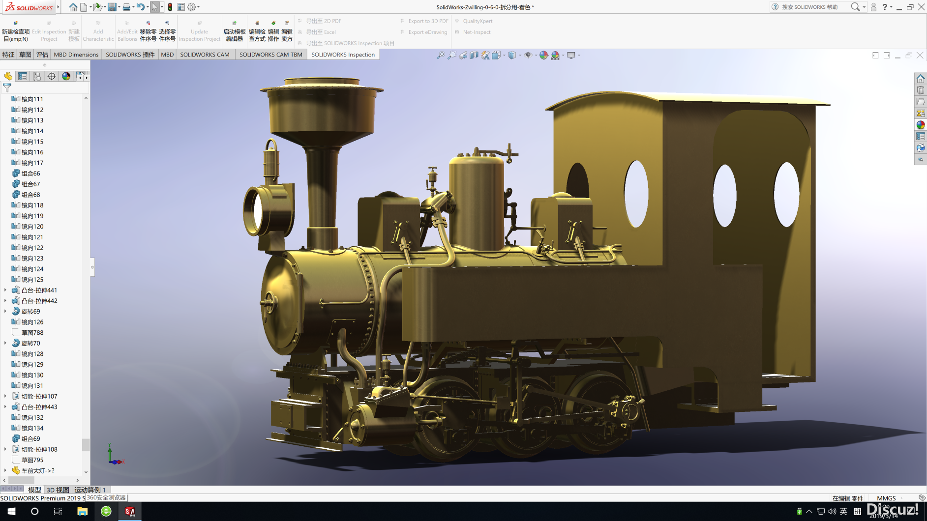Switch to the MBD Dimensions tab
The width and height of the screenshot is (927, 521).
click(76, 55)
